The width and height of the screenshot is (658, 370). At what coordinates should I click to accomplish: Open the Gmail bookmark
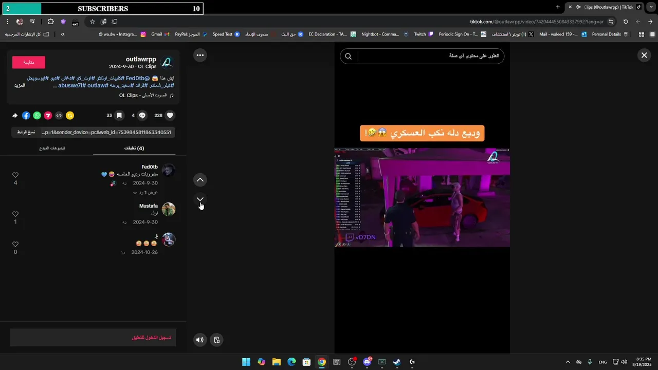pos(160,34)
